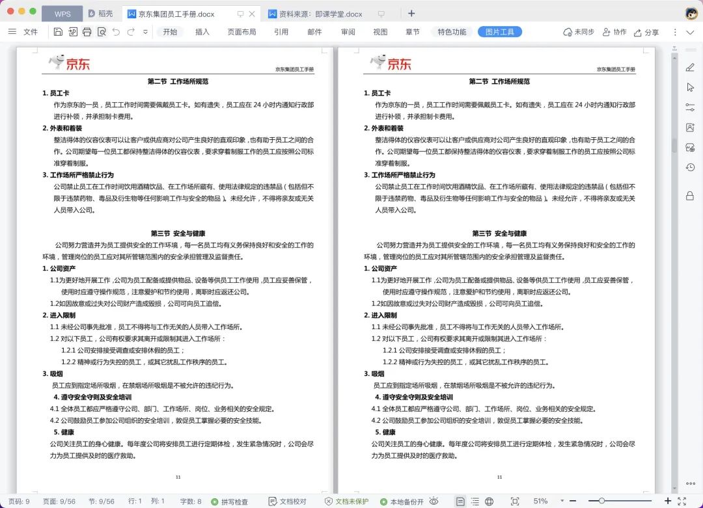This screenshot has height=508, width=703.
Task: Switch to web layout view globe icon
Action: pyautogui.click(x=489, y=501)
